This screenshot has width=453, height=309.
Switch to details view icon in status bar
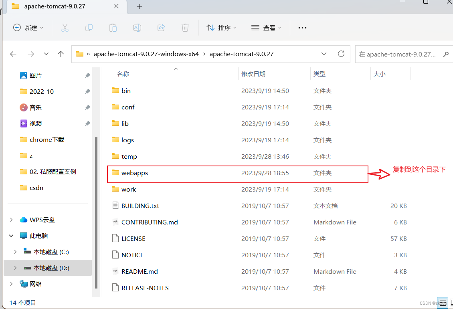click(x=442, y=303)
